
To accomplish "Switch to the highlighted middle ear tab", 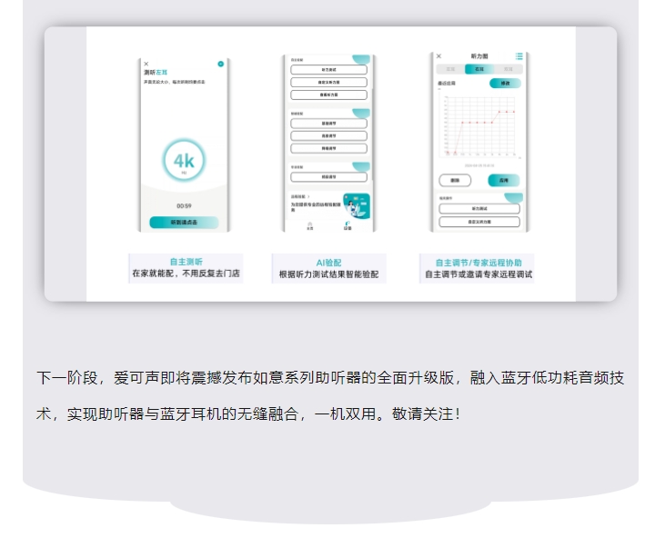I will 479,69.
